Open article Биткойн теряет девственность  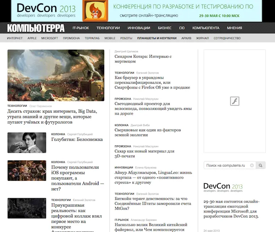click(x=153, y=203)
